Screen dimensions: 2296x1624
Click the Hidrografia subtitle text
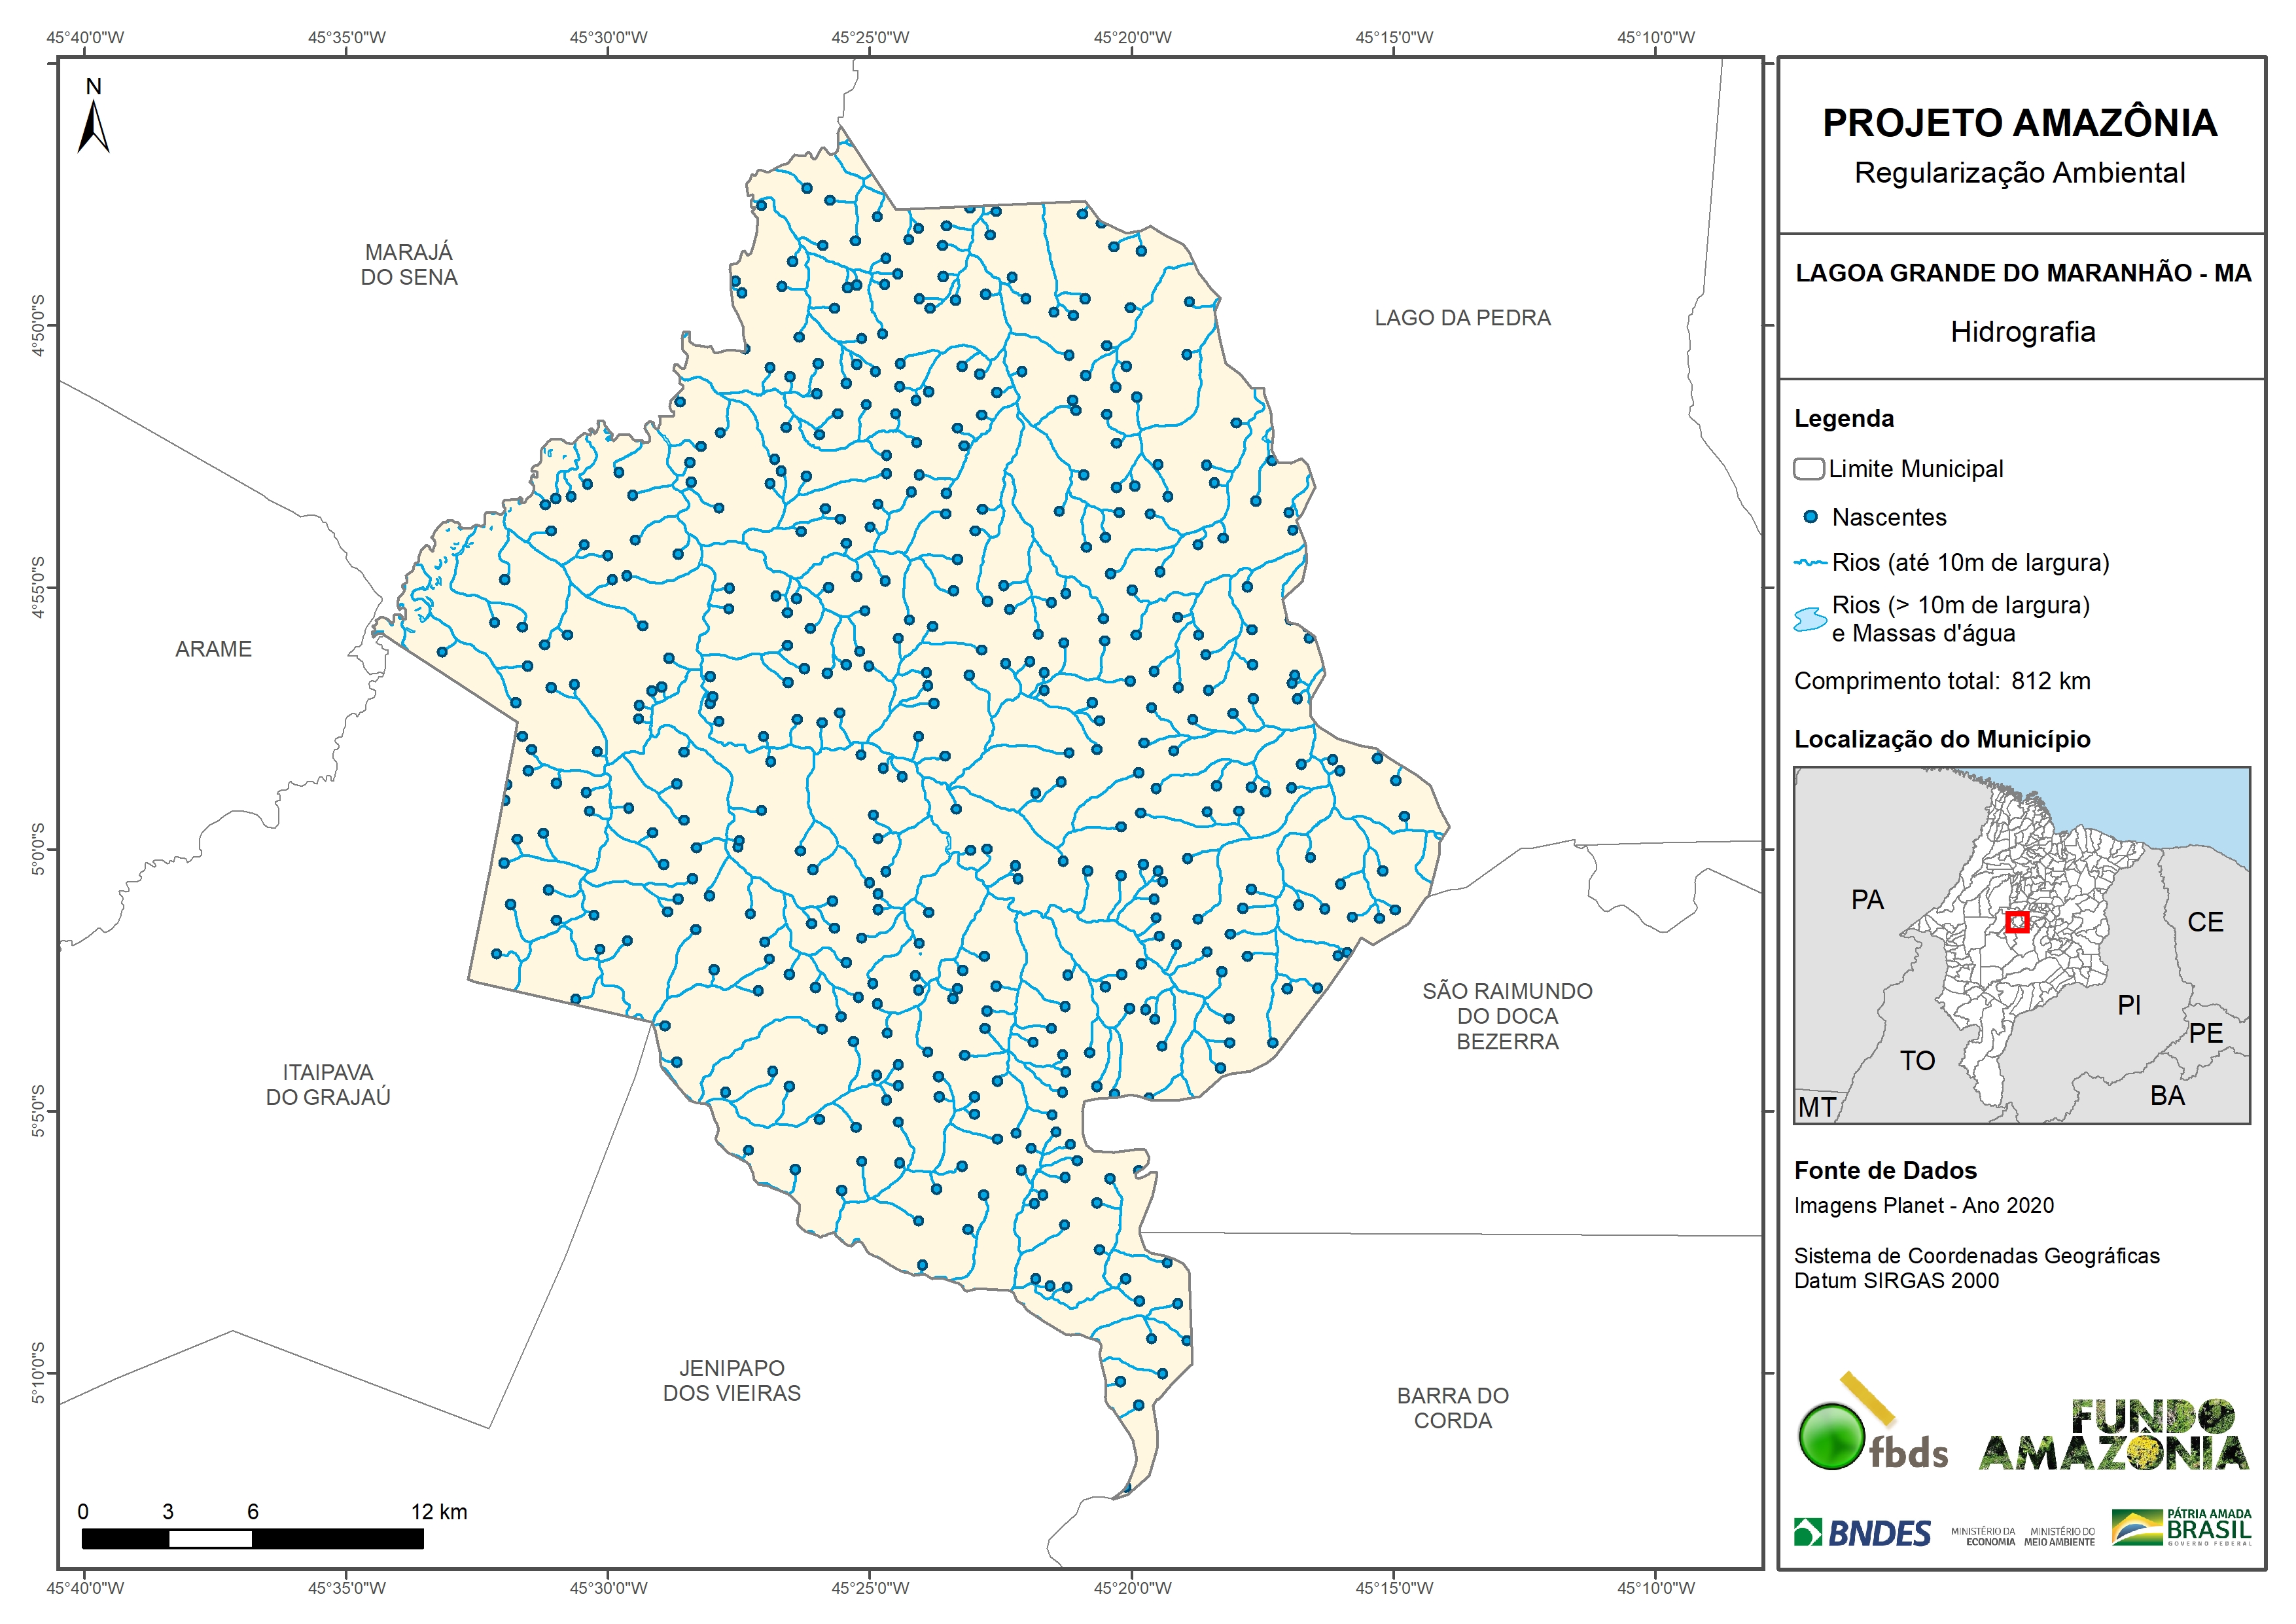(x=2022, y=333)
